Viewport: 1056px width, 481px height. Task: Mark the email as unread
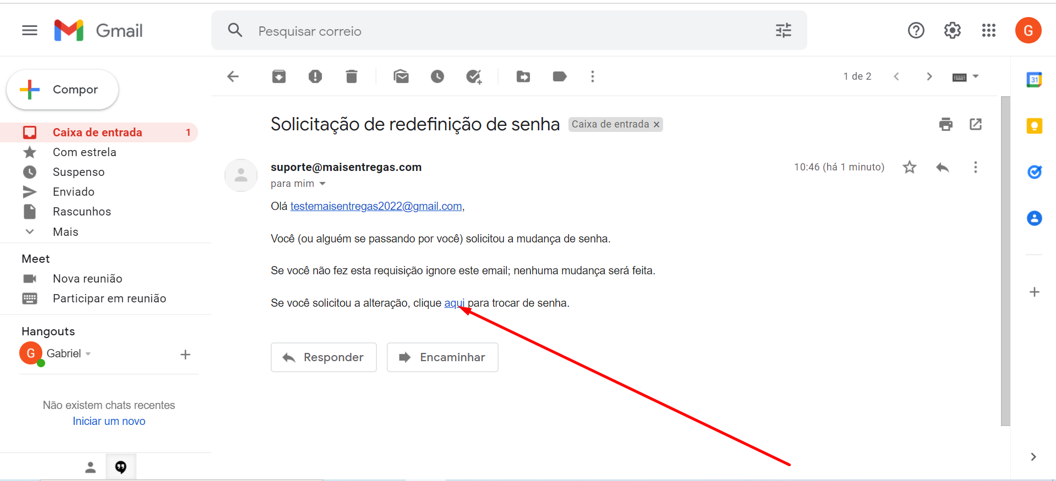point(401,76)
